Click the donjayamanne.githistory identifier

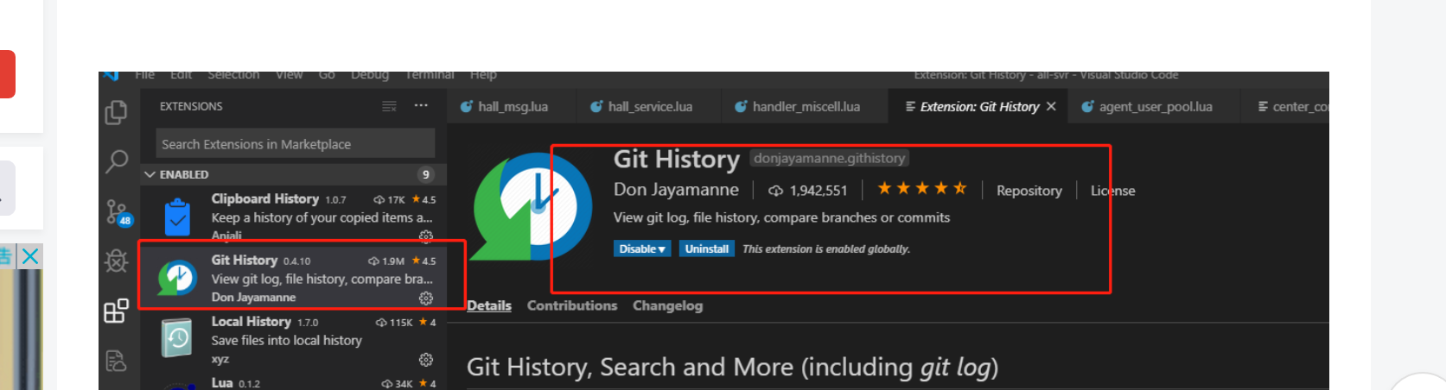point(830,158)
